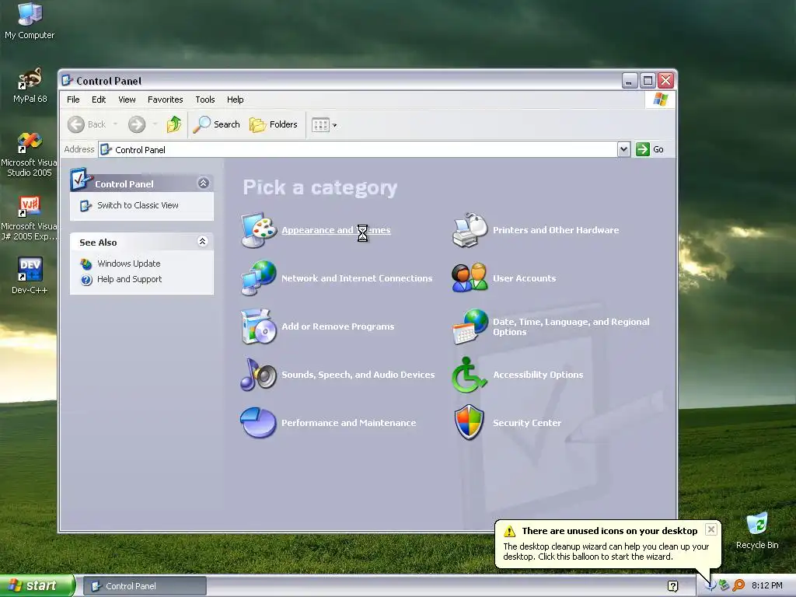This screenshot has width=796, height=597.
Task: Open the Performance and Maintenance pie chart icon
Action: pyautogui.click(x=258, y=422)
